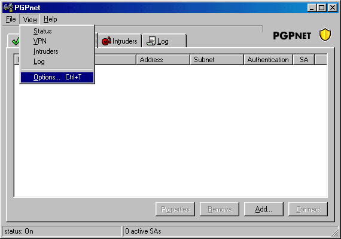Click the yellow PGPnet shield logo

coord(325,35)
